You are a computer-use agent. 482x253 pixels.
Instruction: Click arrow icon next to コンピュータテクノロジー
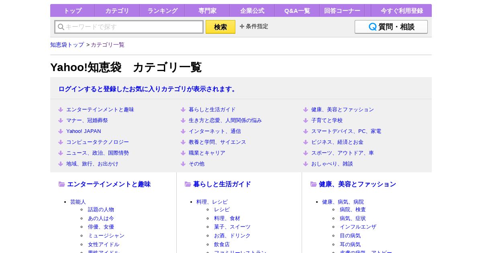click(x=61, y=142)
